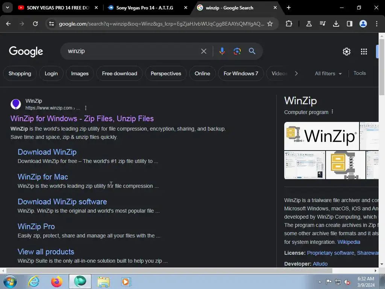Click the taskbar clock showing 6:32 AM
Image resolution: width=385 pixels, height=289 pixels.
click(366, 282)
